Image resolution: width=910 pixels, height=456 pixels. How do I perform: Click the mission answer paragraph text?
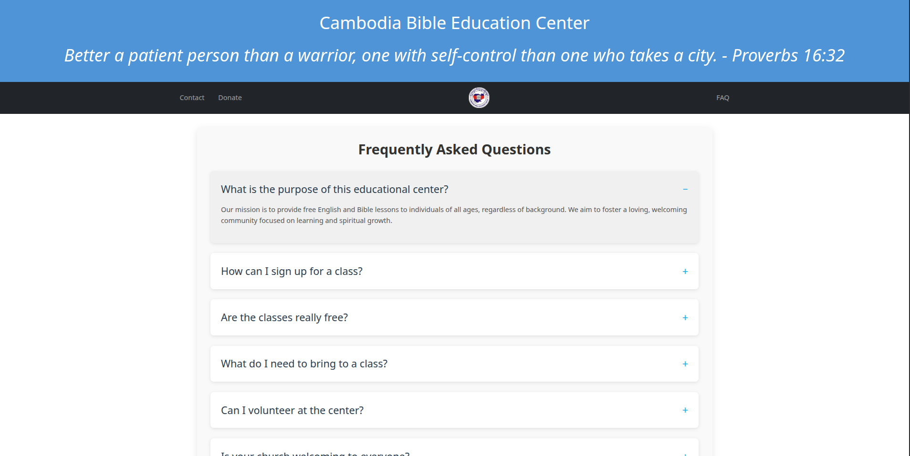coord(453,215)
